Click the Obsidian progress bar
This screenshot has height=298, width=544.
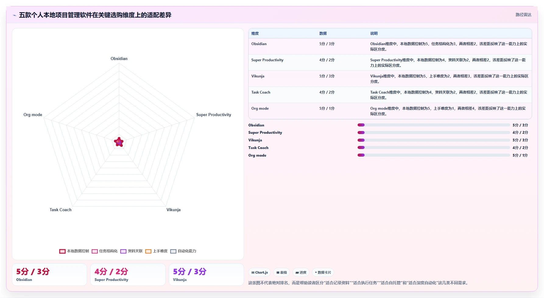click(434, 125)
